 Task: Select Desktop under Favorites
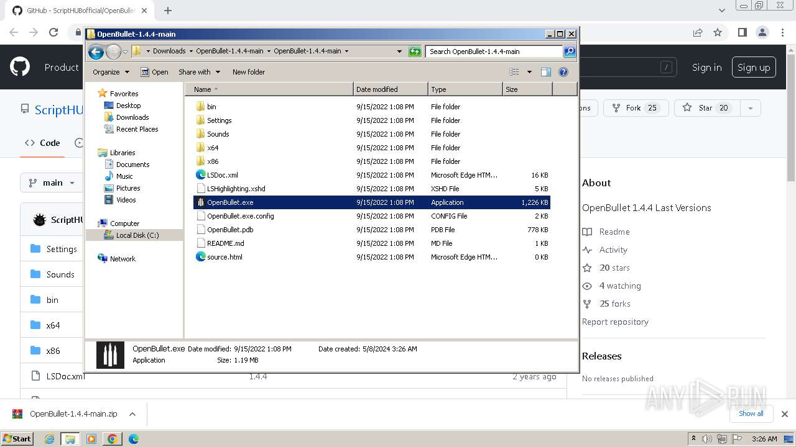click(128, 106)
